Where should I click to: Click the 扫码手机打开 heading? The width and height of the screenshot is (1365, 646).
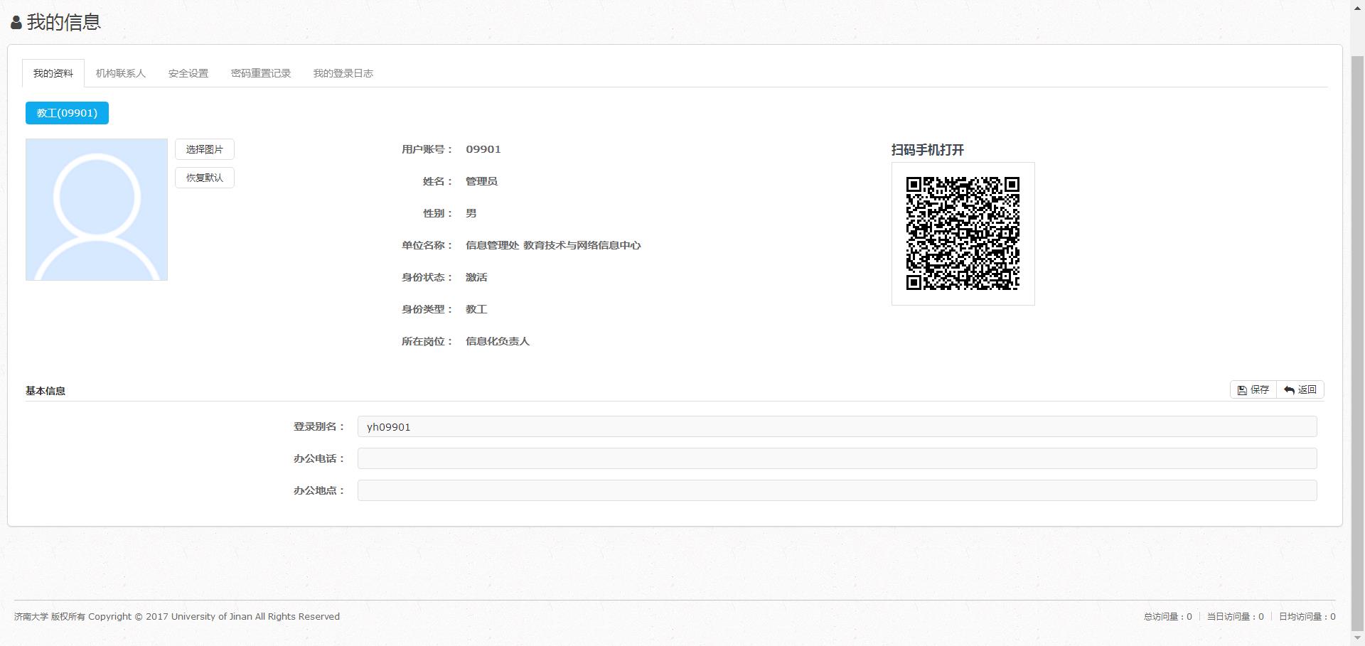coord(928,150)
